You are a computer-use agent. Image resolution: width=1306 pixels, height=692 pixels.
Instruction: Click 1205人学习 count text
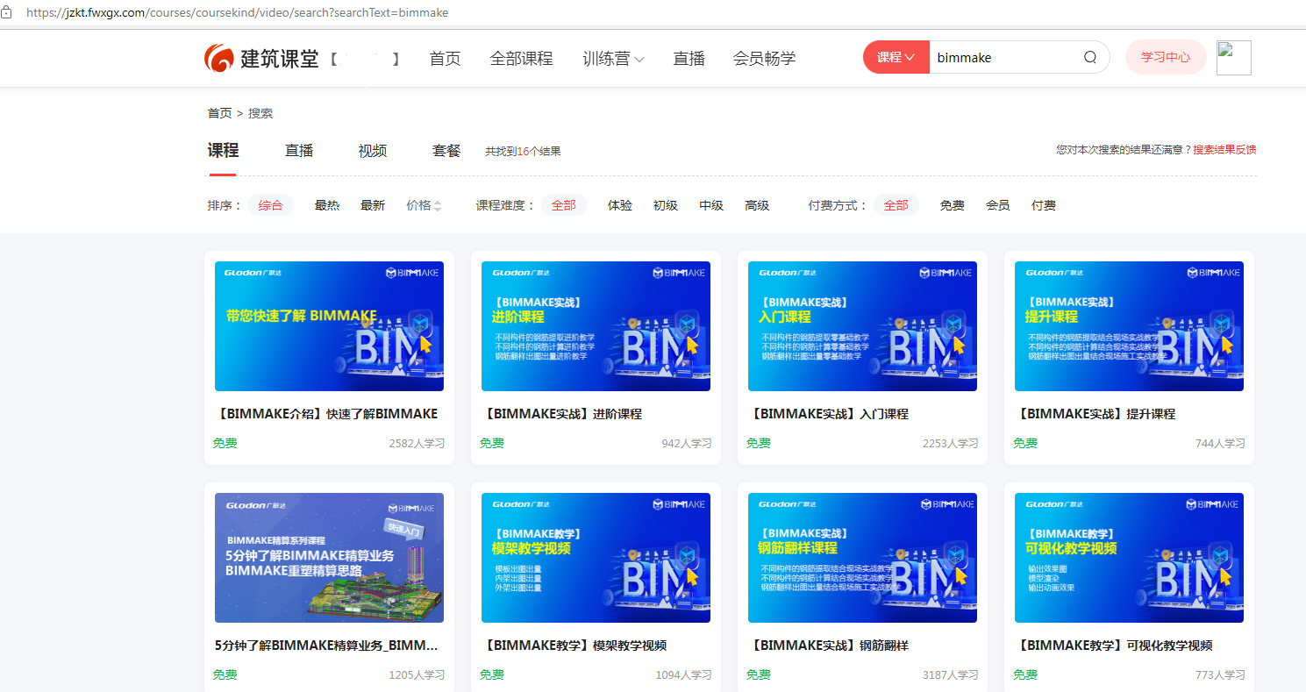[417, 675]
